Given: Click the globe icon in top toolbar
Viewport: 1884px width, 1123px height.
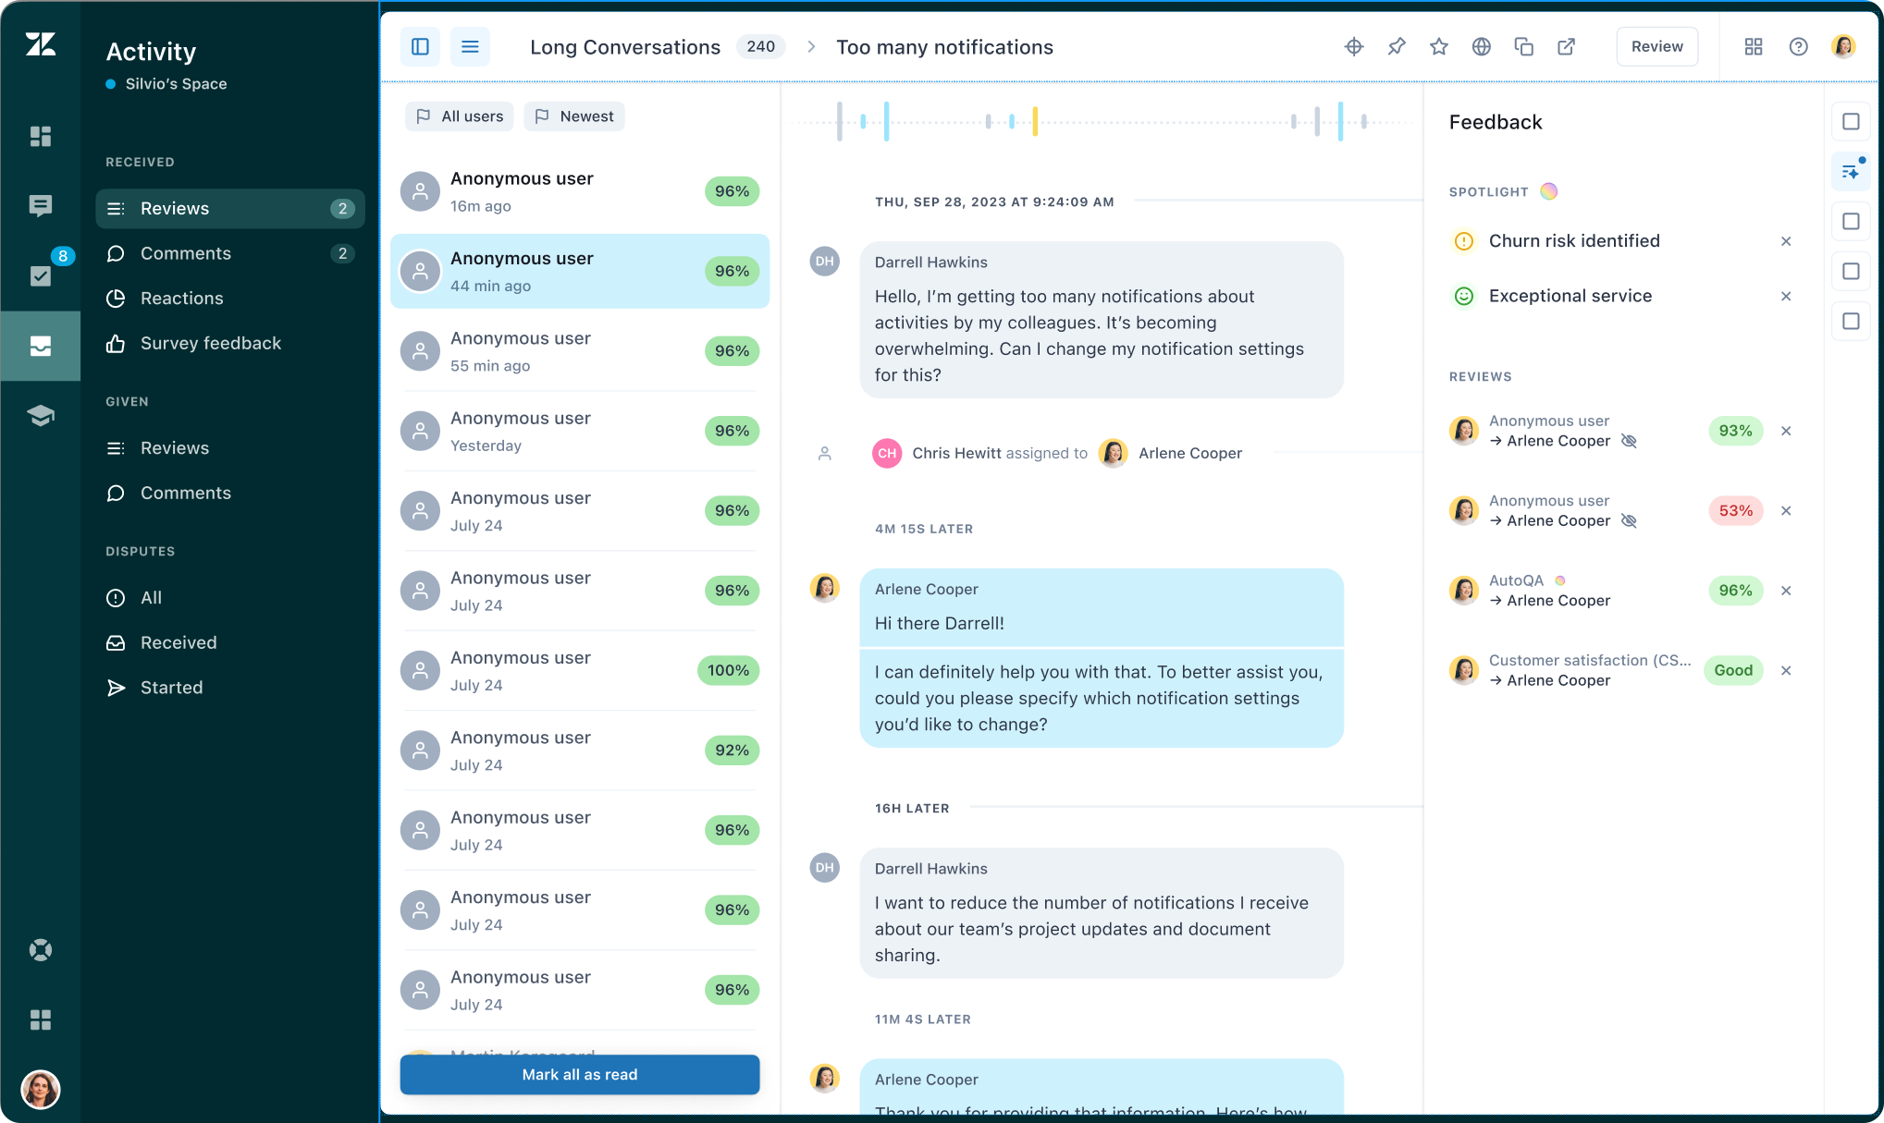Looking at the screenshot, I should click(1481, 47).
